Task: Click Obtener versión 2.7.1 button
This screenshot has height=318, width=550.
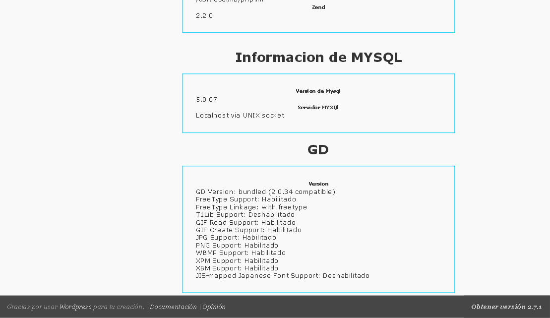Action: (x=506, y=307)
